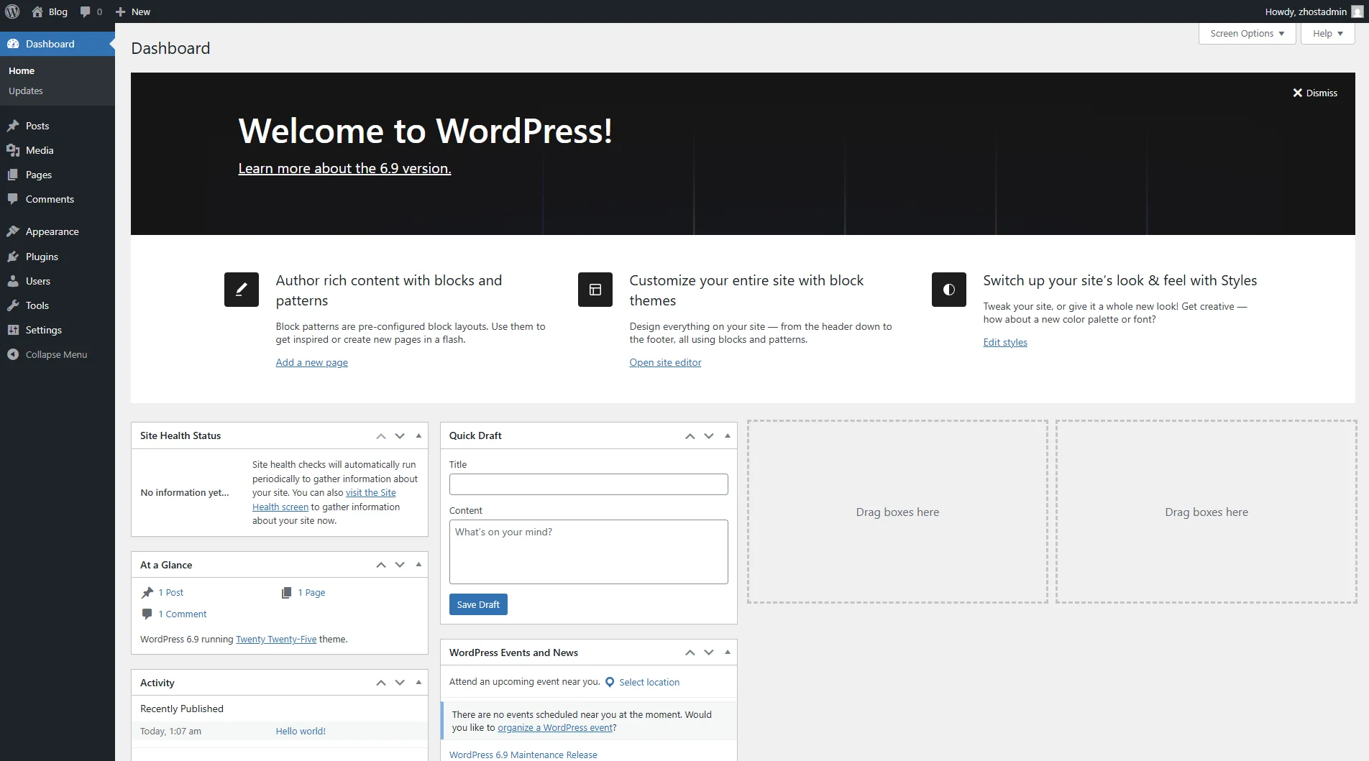1369x761 pixels.
Task: Click the What's on your mind content box
Action: point(589,552)
